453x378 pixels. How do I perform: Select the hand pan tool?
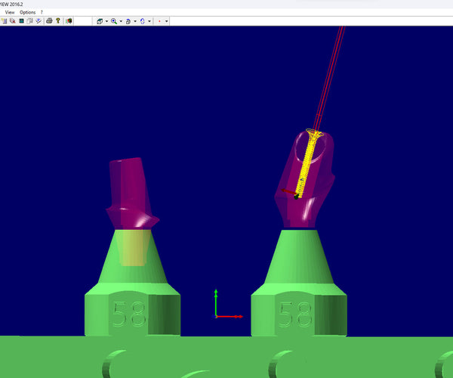coord(128,21)
